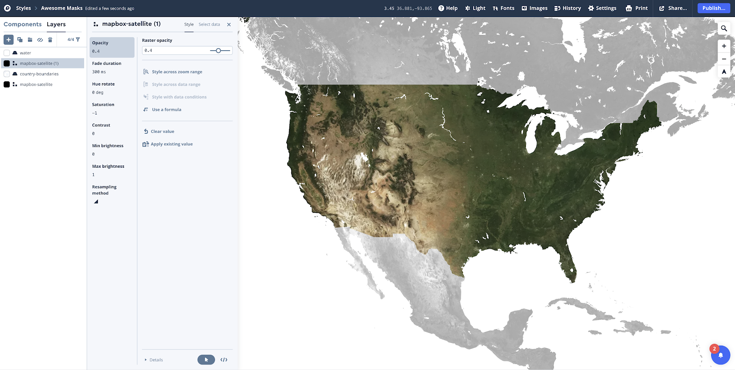Viewport: 735px width, 370px height.
Task: Open Share dialog
Action: (673, 8)
